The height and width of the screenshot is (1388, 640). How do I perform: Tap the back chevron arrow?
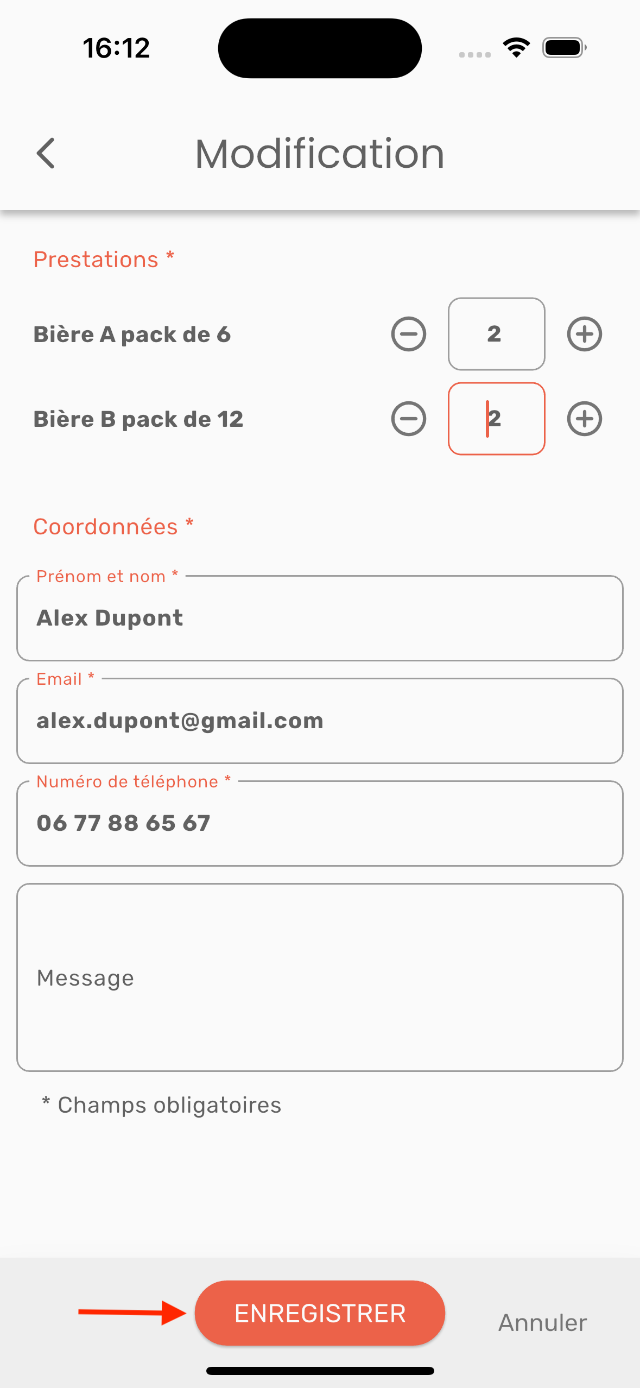[46, 153]
